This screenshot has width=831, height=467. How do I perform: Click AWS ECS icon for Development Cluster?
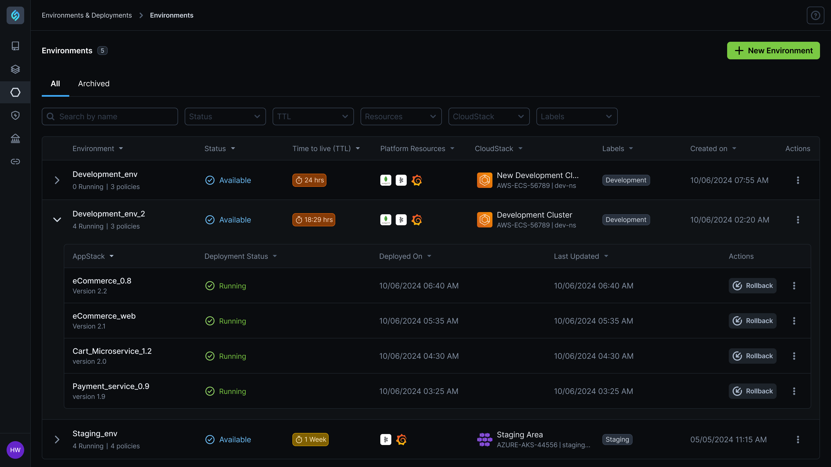(x=484, y=220)
